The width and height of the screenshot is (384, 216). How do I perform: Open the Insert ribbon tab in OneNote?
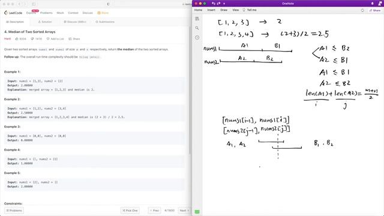click(x=211, y=10)
